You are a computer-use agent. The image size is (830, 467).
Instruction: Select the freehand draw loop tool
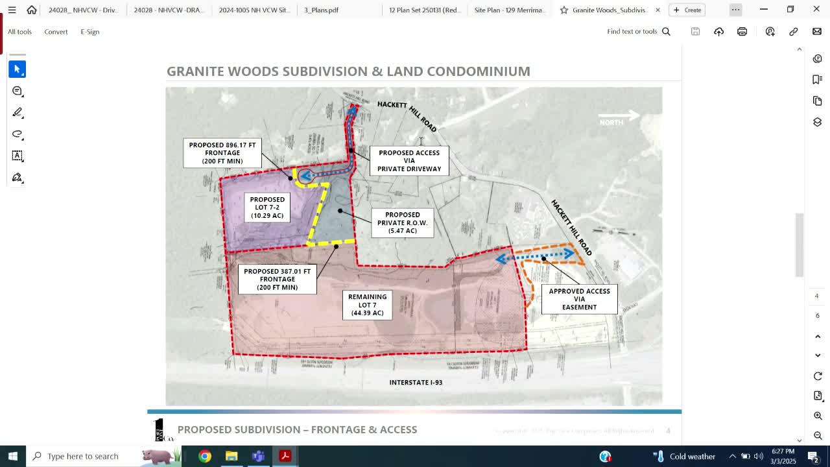(x=18, y=134)
